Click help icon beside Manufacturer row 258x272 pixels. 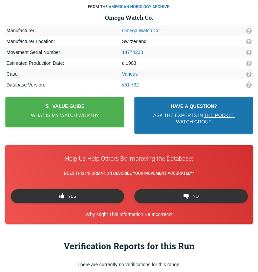coord(249,31)
